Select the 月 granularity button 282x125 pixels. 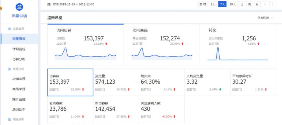coord(257,4)
